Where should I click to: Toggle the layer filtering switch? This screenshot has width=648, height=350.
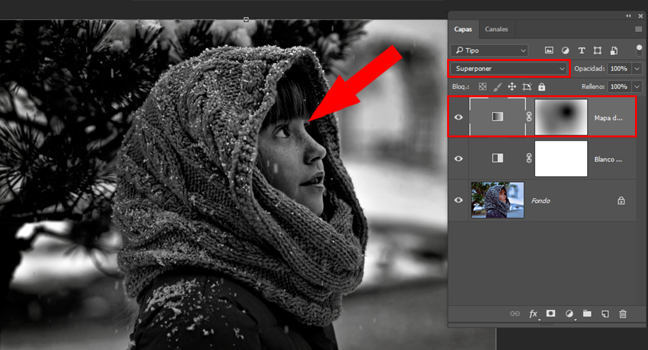(639, 51)
